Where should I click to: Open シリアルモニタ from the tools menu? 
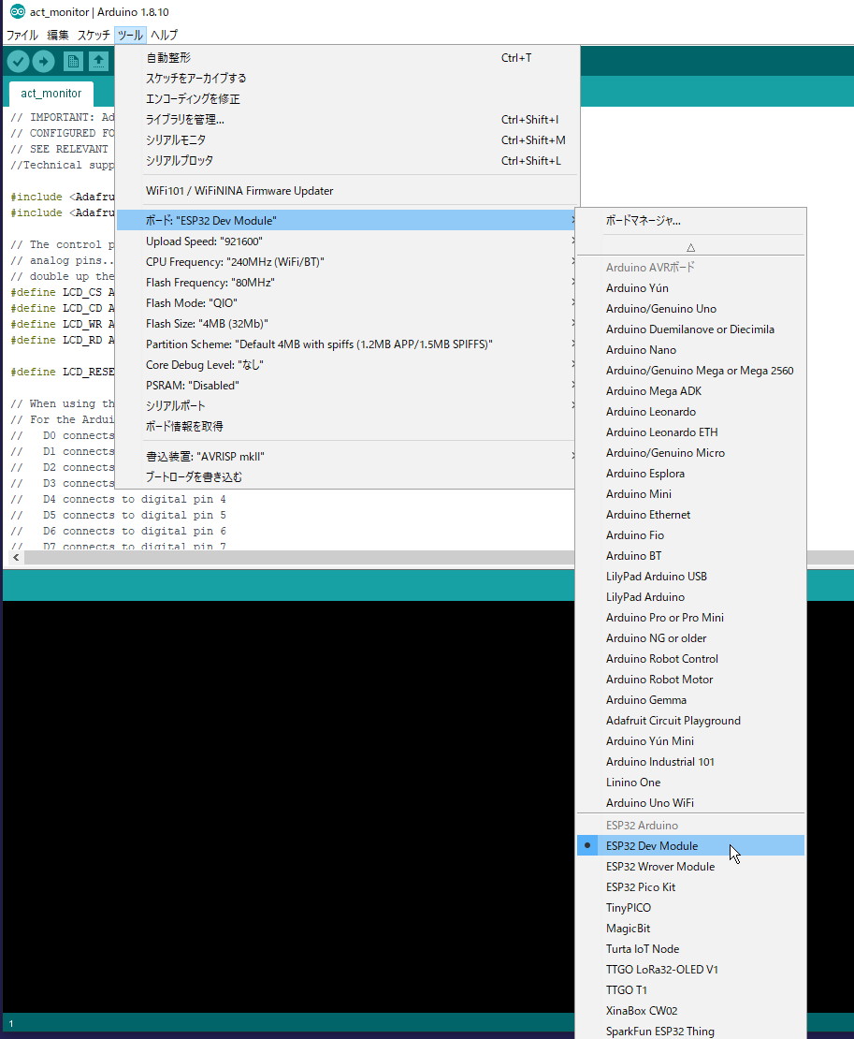[176, 140]
